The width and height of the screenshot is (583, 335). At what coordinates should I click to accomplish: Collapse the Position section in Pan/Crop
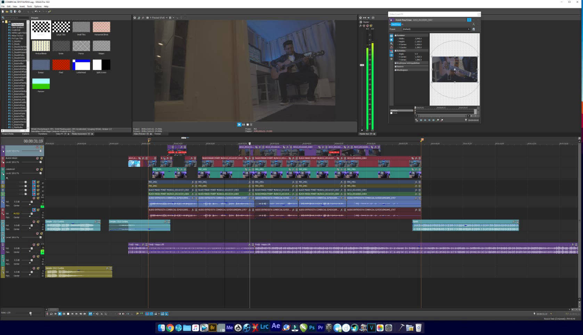point(396,35)
